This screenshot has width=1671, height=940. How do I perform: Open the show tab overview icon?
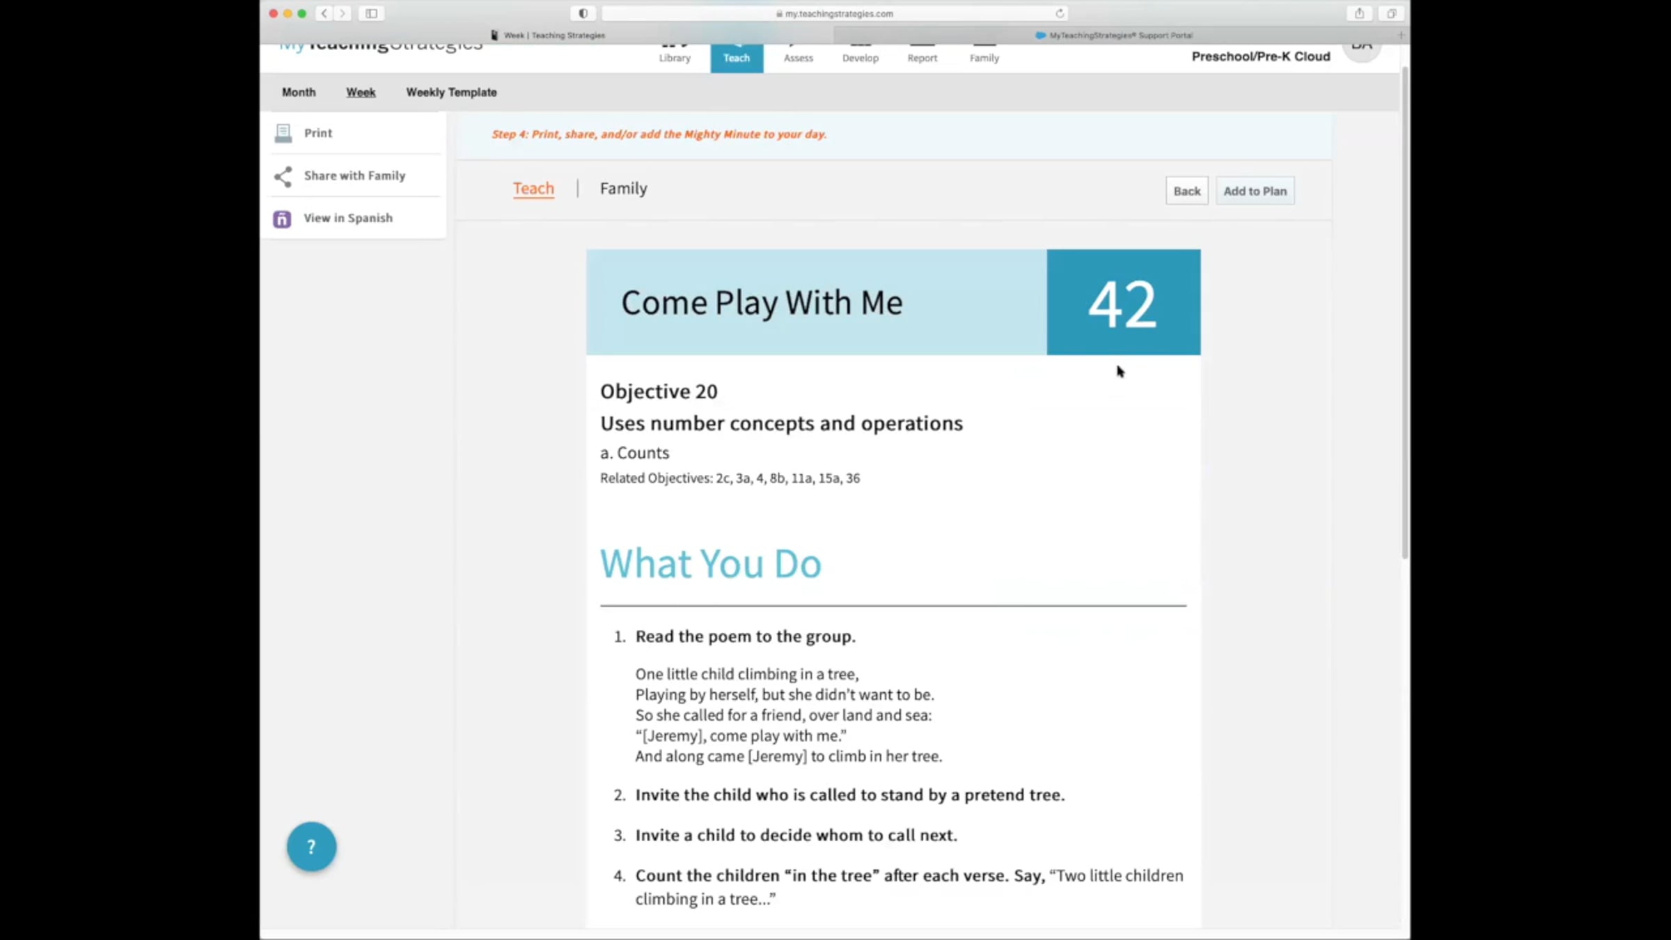click(x=1390, y=13)
